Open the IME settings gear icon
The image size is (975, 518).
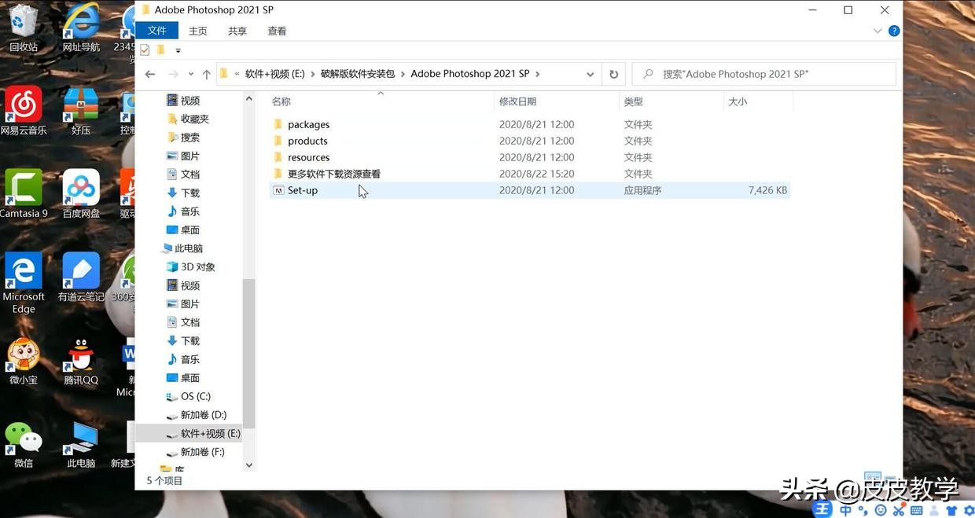click(x=969, y=510)
